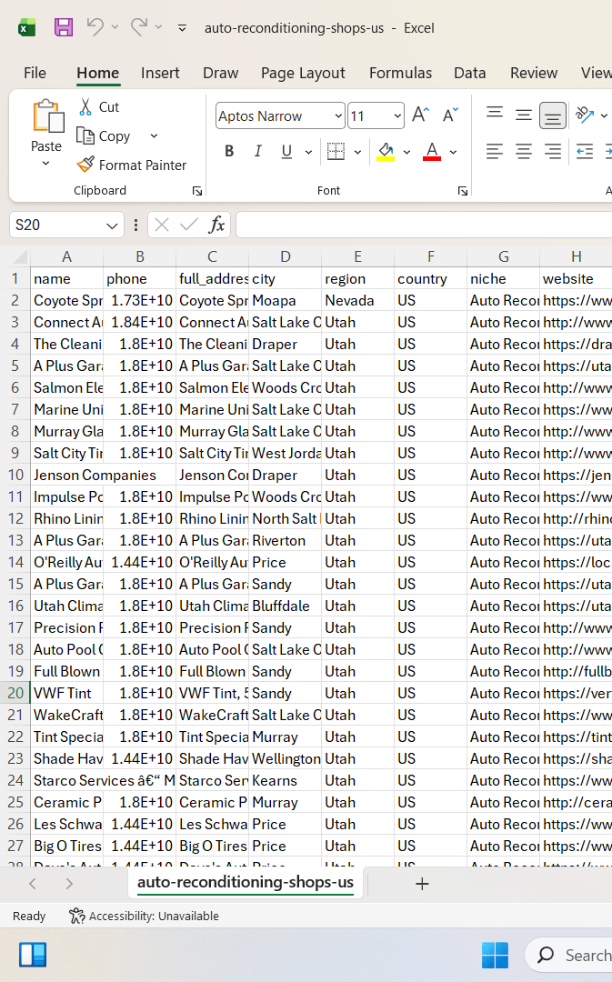Apply yellow fill color bucket
Screen dimensions: 612x982
pyautogui.click(x=386, y=151)
